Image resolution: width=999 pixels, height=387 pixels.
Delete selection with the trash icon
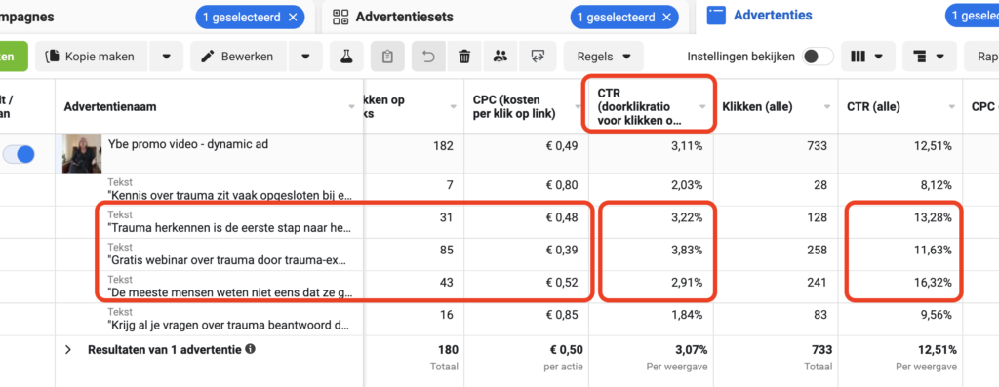click(x=464, y=57)
